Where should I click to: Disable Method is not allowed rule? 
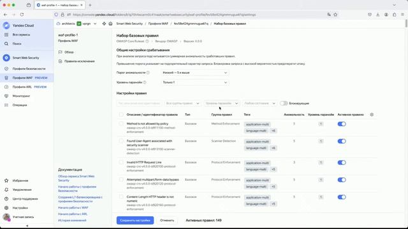[x=342, y=124]
